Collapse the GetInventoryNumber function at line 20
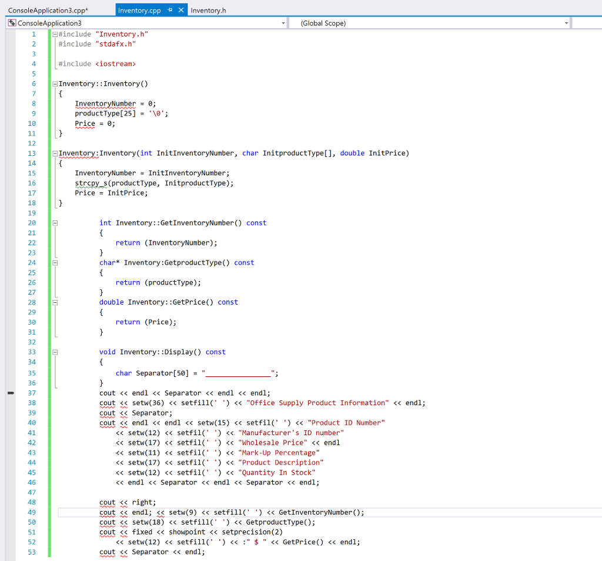This screenshot has height=561, width=602. pos(55,223)
